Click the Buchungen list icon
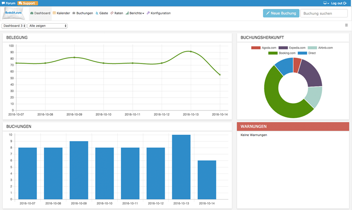Viewport: 352px width, 210px height. [73, 13]
